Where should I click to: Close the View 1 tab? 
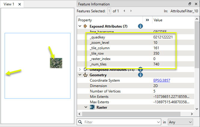[20, 4]
